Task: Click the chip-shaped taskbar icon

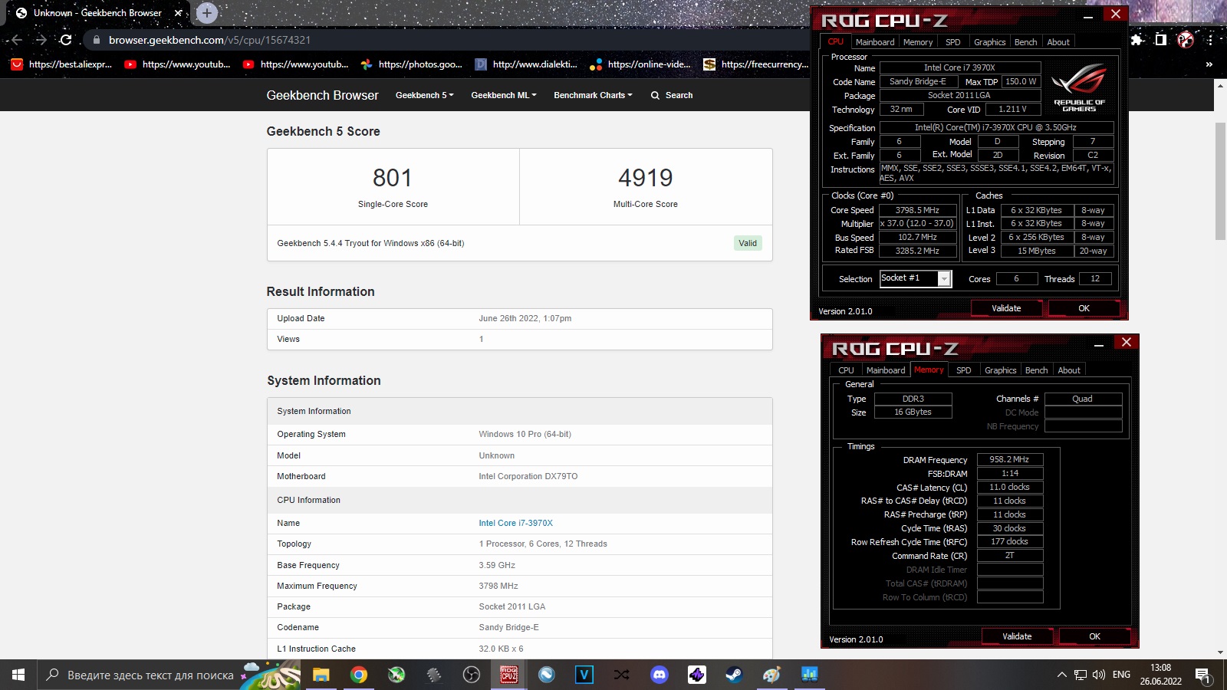Action: (x=434, y=675)
